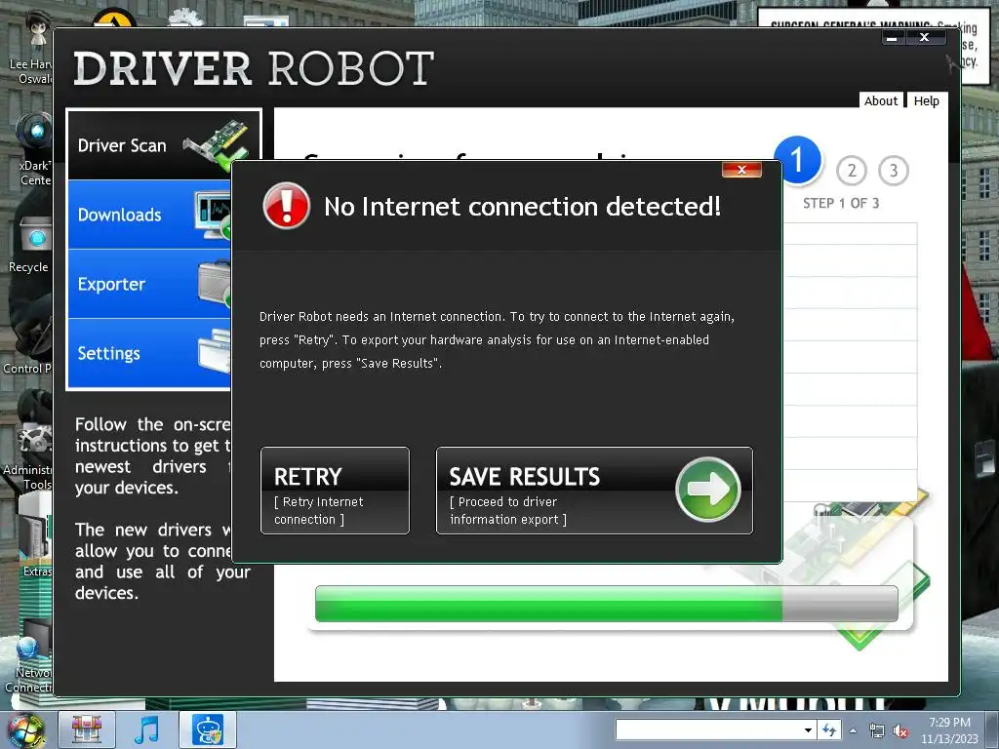Minimize the Driver Robot window

click(x=893, y=38)
